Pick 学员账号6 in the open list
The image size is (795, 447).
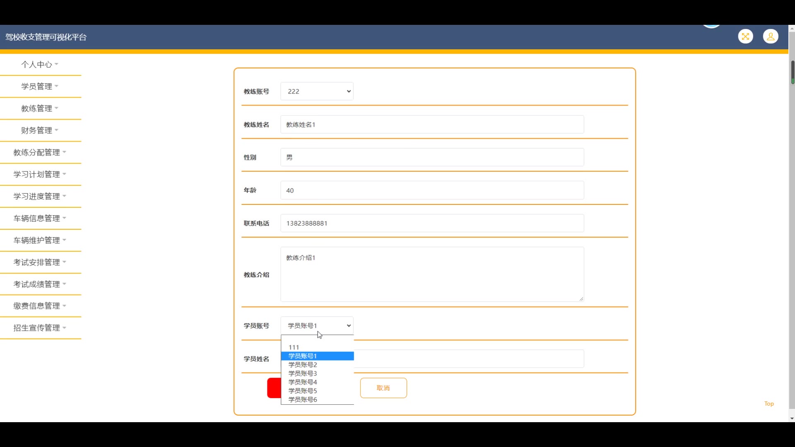pyautogui.click(x=303, y=399)
